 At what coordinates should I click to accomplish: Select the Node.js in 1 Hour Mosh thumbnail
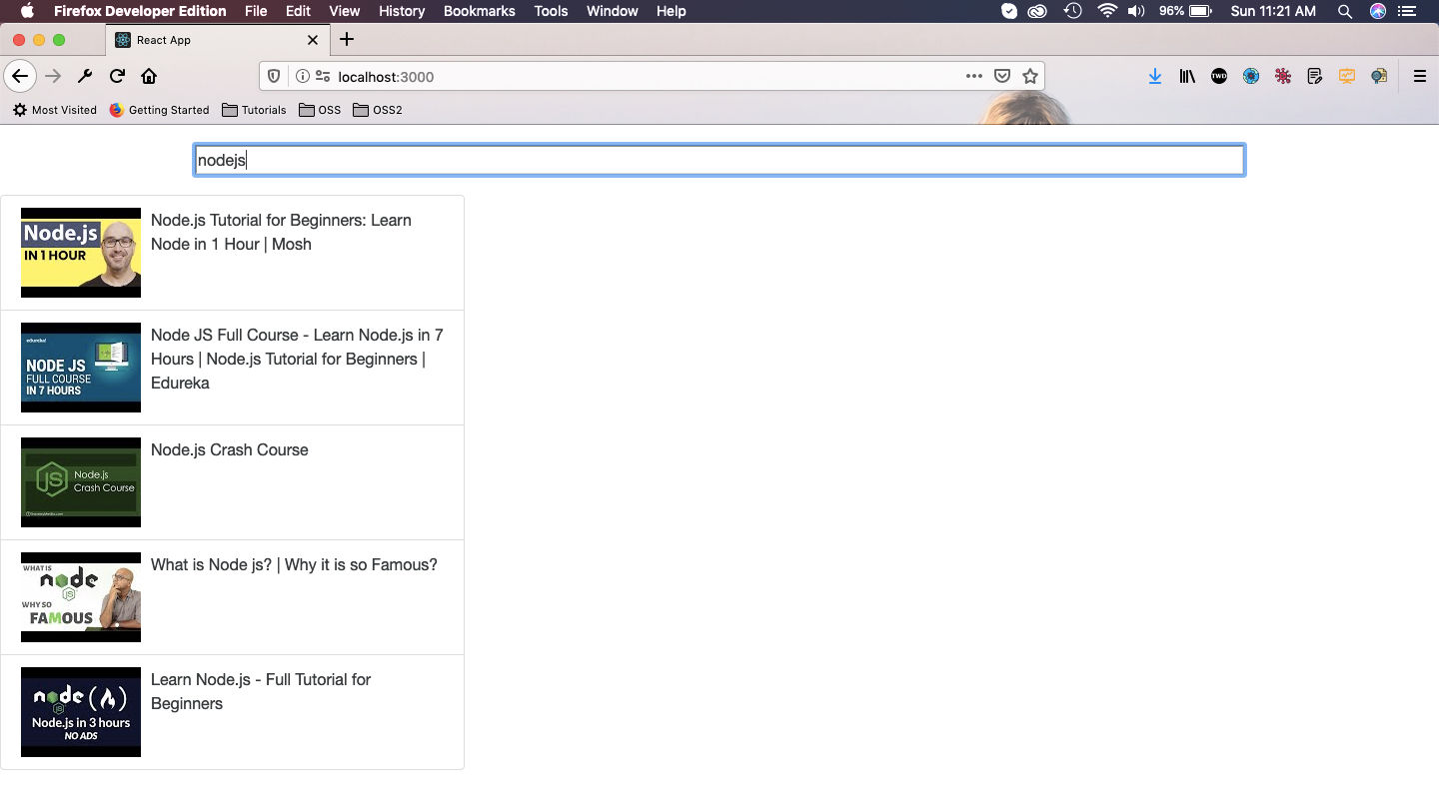click(x=81, y=253)
